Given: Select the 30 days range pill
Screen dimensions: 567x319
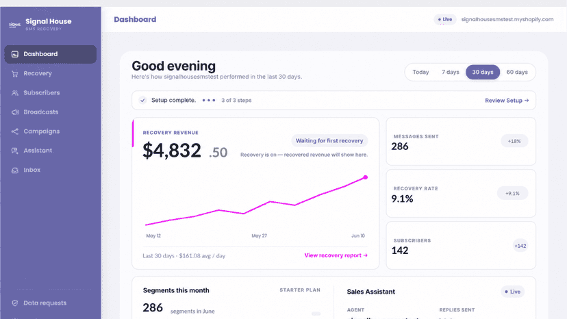Looking at the screenshot, I should 483,72.
